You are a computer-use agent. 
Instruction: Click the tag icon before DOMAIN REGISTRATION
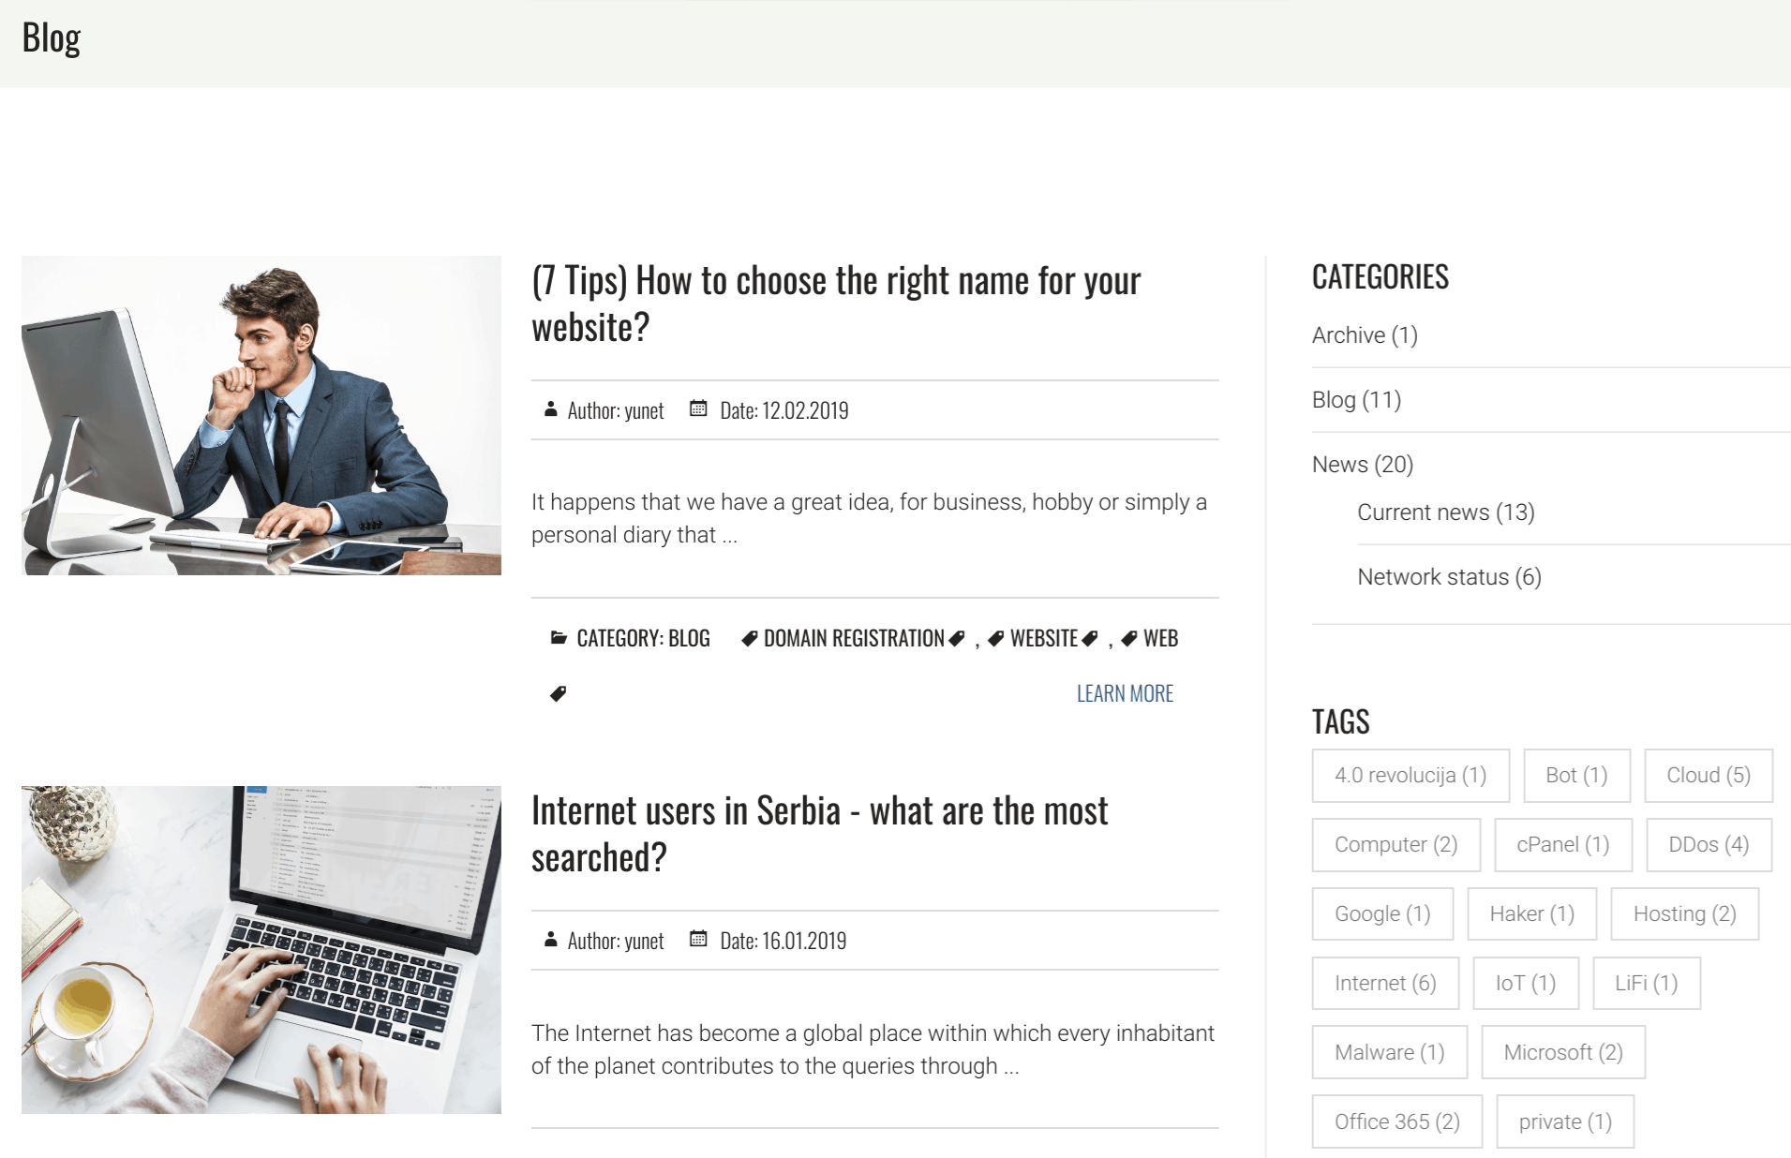point(750,639)
